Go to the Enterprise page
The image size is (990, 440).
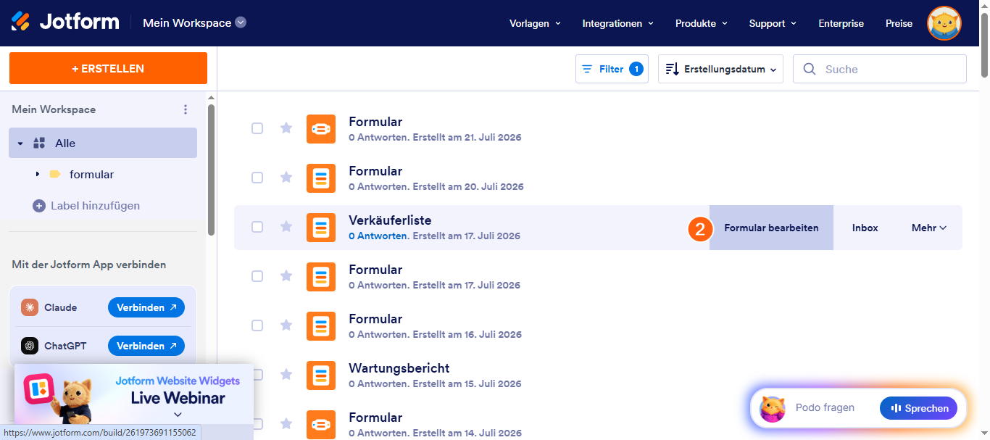(x=841, y=23)
